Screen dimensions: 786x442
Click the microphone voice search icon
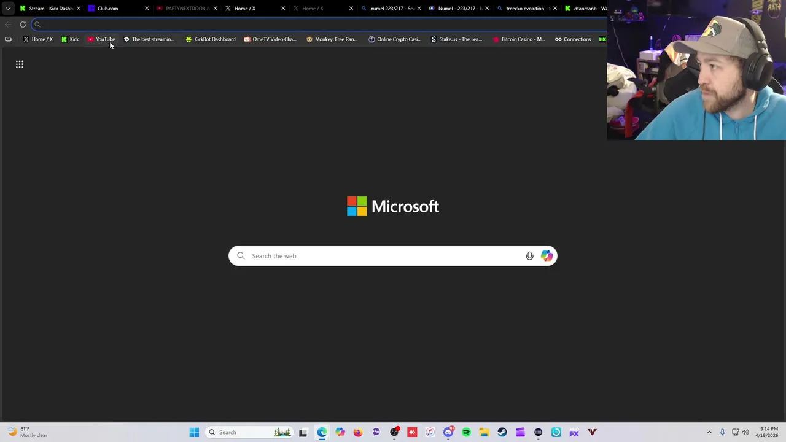[529, 256]
